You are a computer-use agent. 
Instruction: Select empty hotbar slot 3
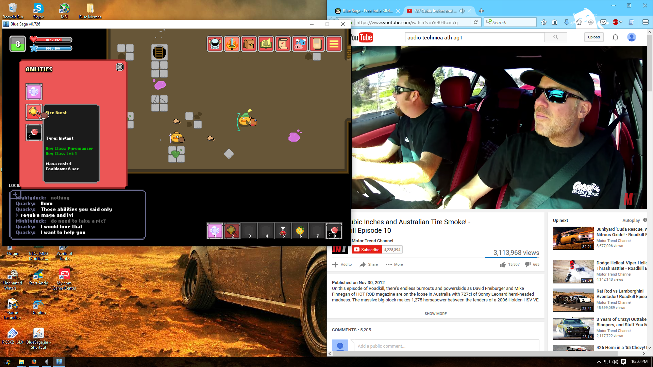point(249,231)
